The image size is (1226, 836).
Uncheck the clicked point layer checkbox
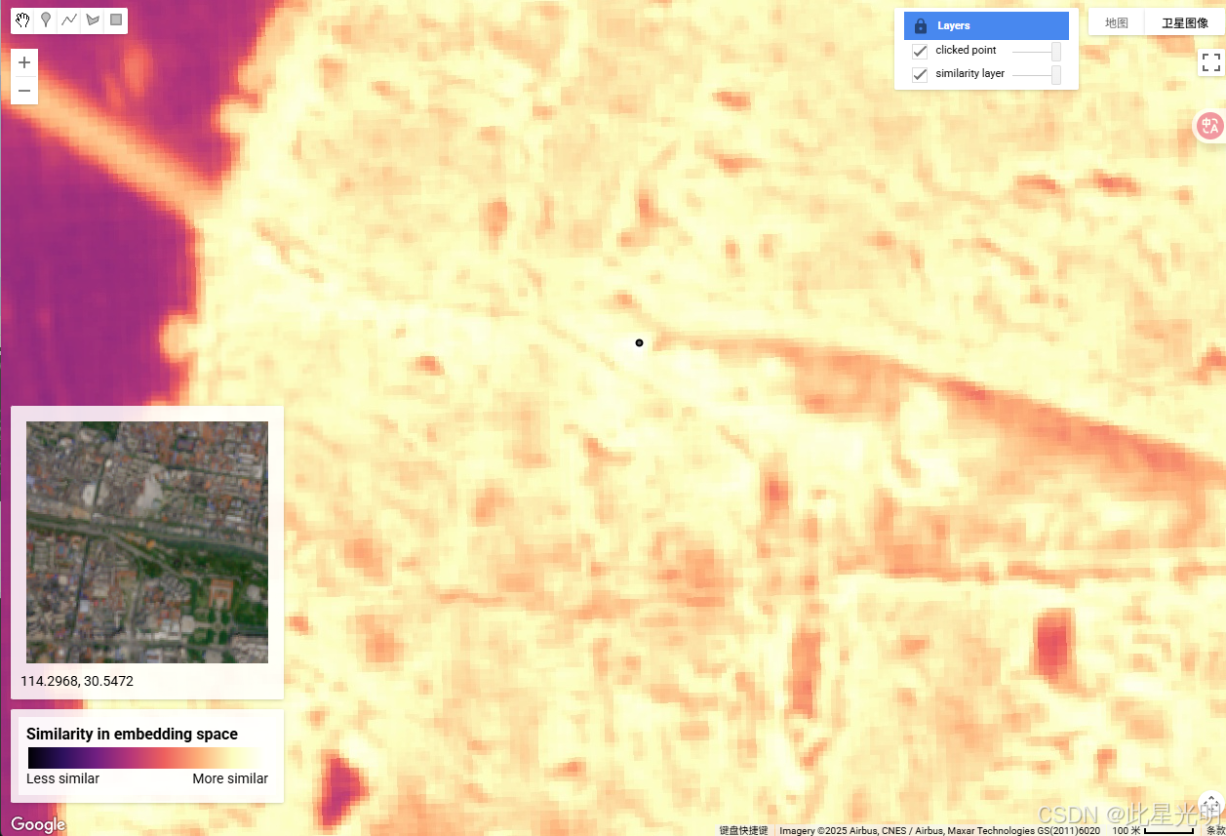(919, 51)
